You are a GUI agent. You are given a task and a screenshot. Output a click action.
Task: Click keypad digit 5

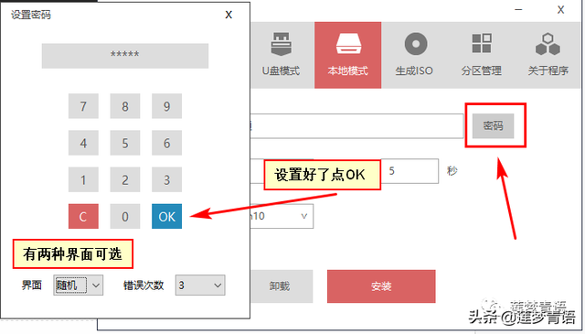coord(125,143)
